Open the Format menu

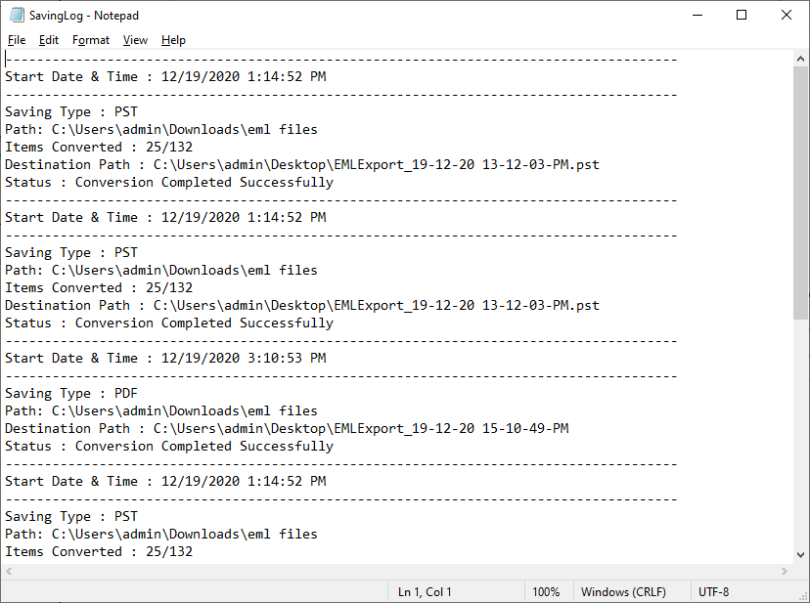tap(91, 40)
